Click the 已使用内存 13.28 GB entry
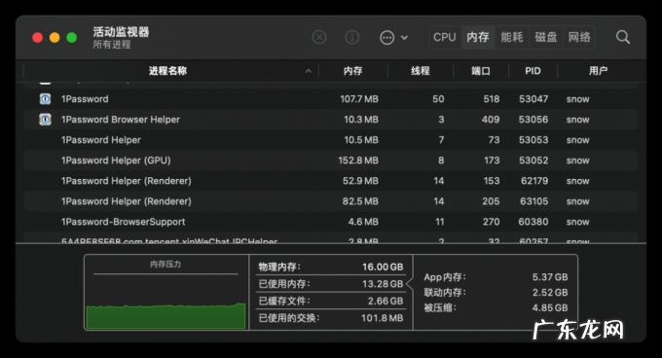This screenshot has height=358, width=662. (331, 284)
